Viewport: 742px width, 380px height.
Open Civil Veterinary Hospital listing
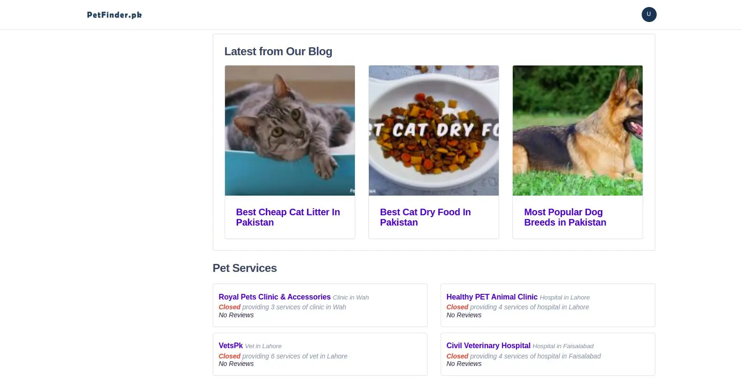click(488, 345)
